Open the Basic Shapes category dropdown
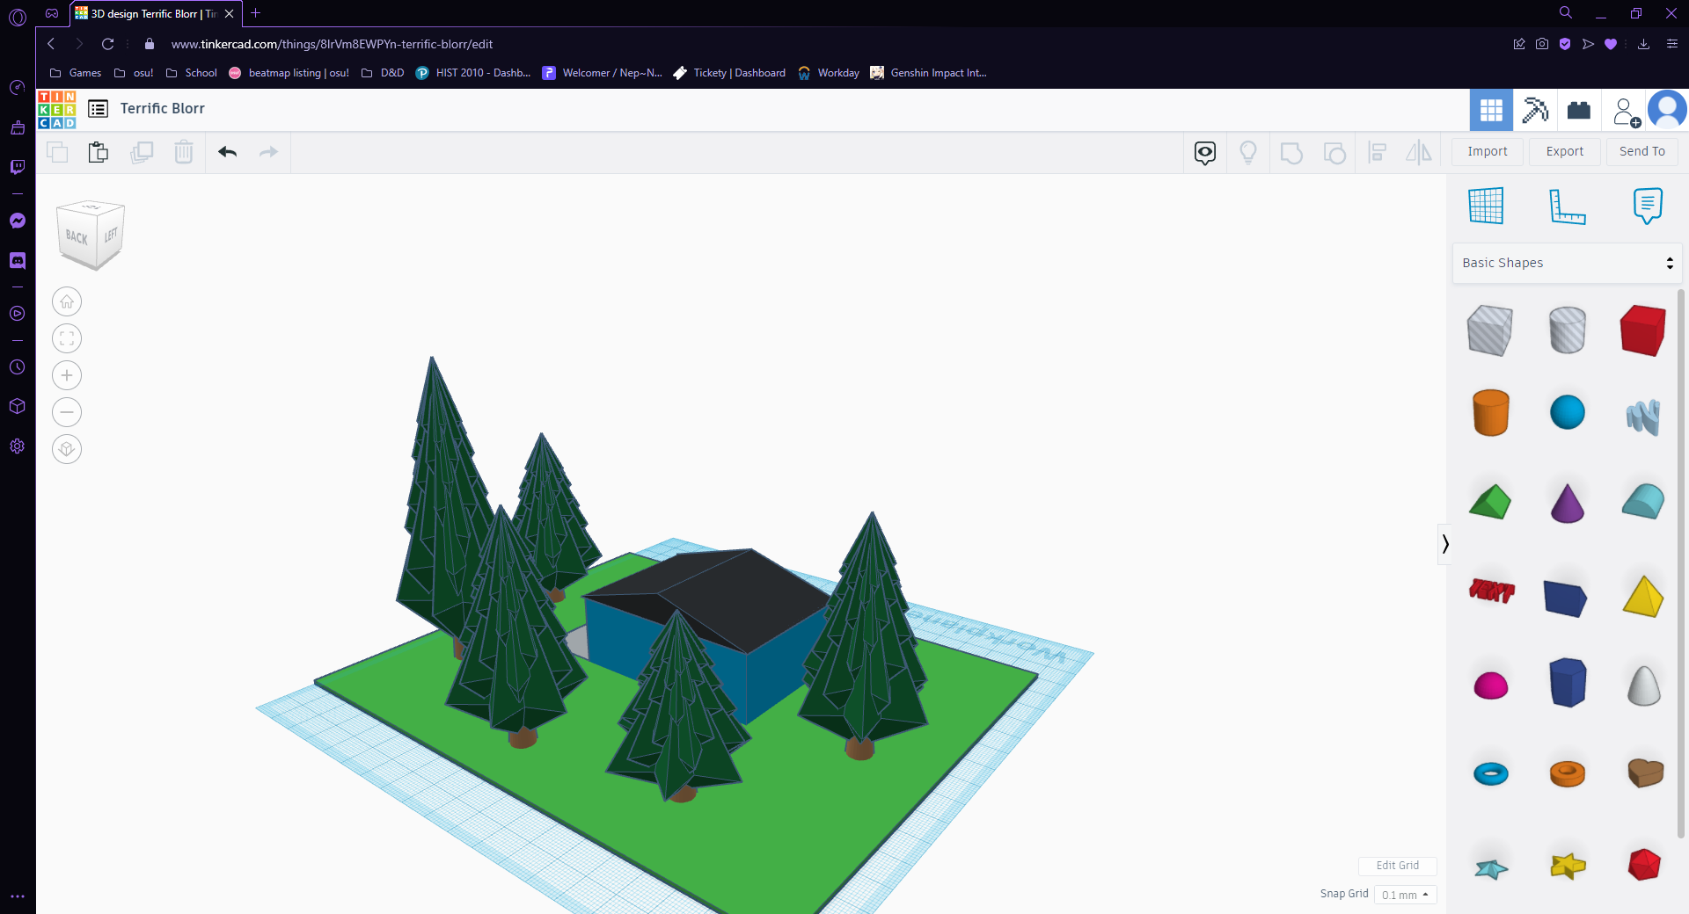The width and height of the screenshot is (1689, 914). point(1567,263)
